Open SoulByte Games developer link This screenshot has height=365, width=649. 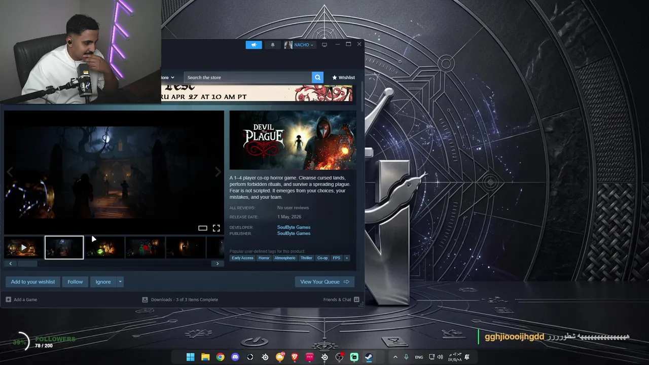294,227
